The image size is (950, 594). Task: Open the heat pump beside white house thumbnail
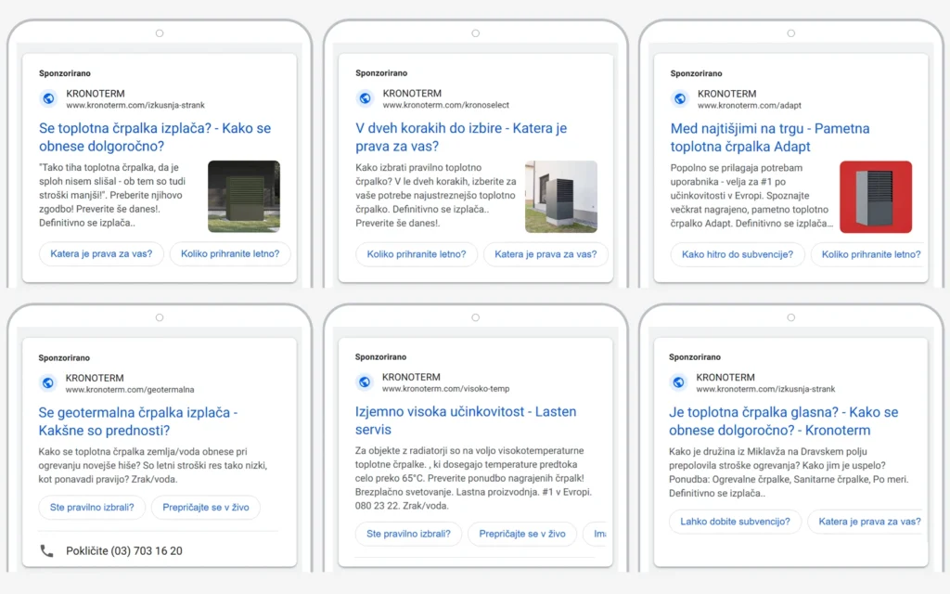click(561, 197)
